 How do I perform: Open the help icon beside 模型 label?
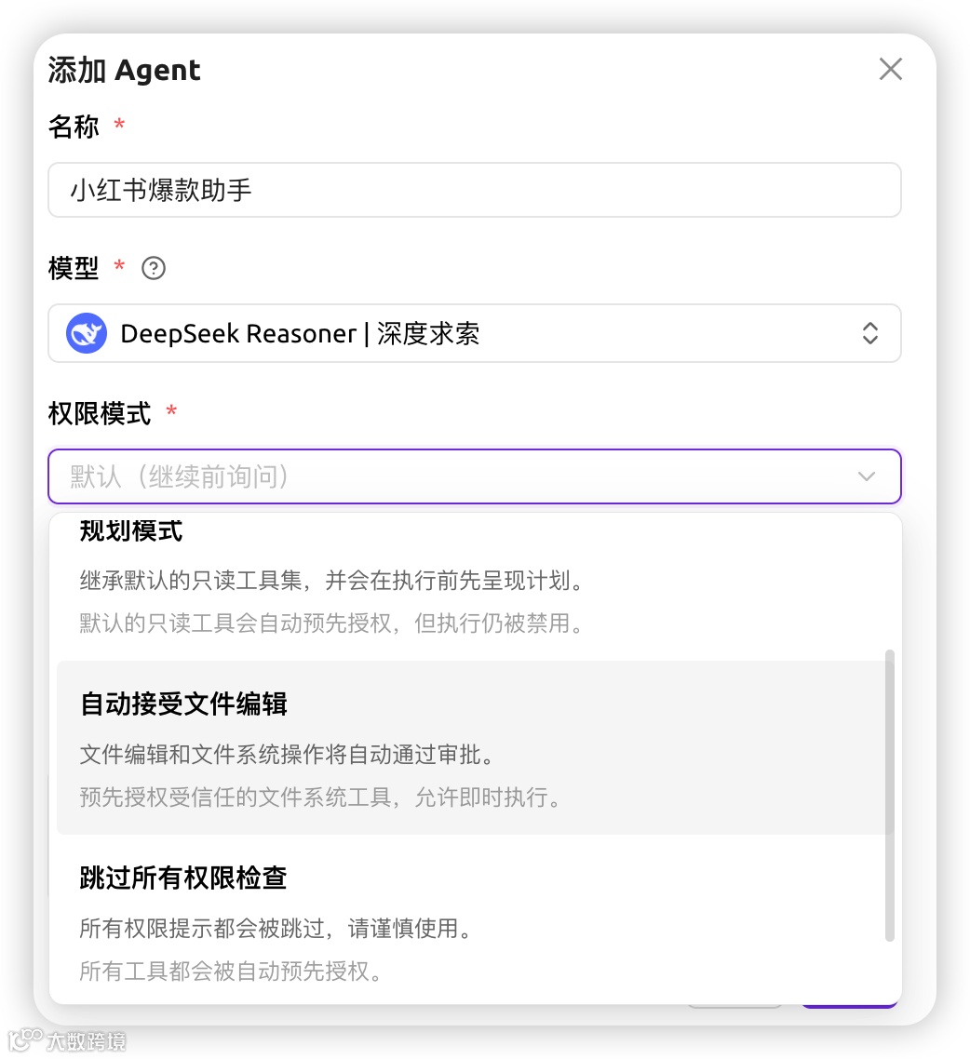tap(154, 268)
